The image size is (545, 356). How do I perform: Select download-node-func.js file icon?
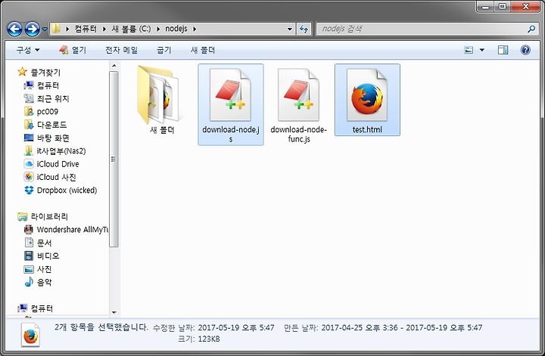coord(298,94)
